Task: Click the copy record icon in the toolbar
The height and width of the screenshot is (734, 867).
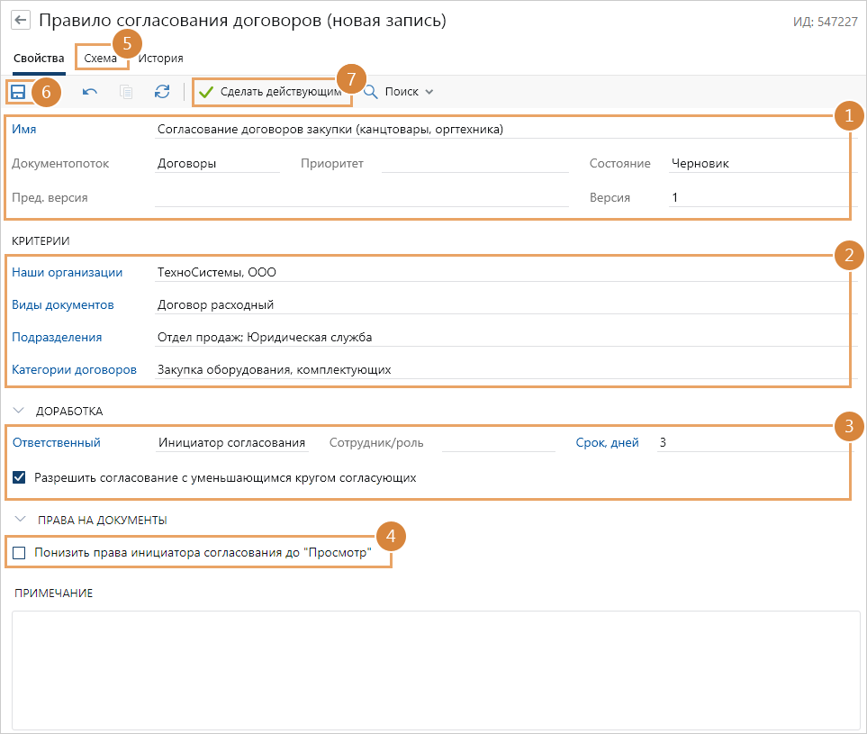Action: click(x=126, y=92)
